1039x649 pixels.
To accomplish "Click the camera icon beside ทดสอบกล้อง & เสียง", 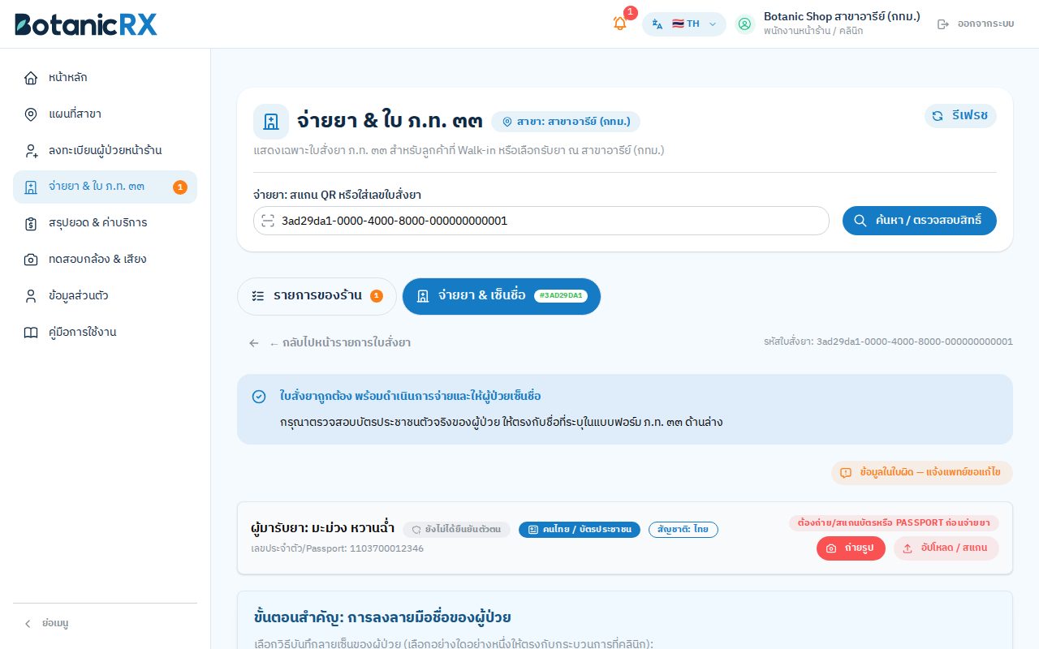I will [x=31, y=260].
